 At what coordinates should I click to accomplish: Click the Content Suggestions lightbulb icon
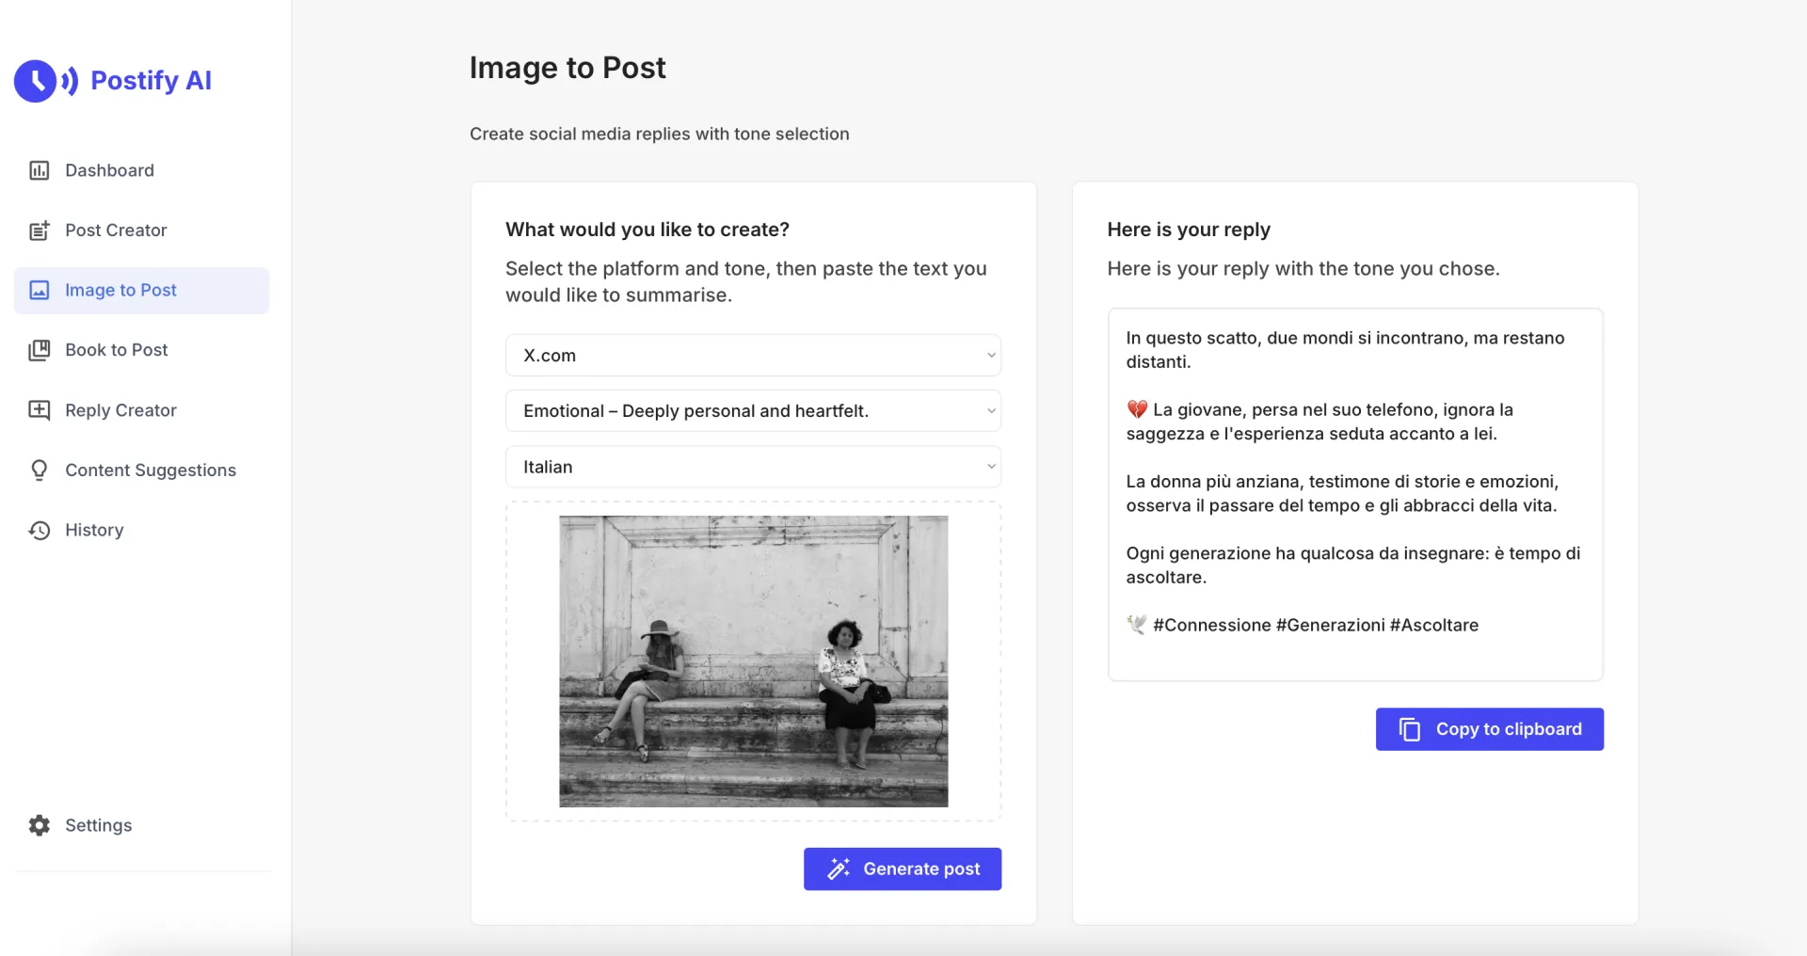[x=39, y=470]
